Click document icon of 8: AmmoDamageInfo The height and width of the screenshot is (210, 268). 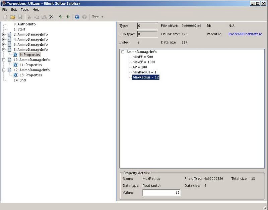[10, 49]
